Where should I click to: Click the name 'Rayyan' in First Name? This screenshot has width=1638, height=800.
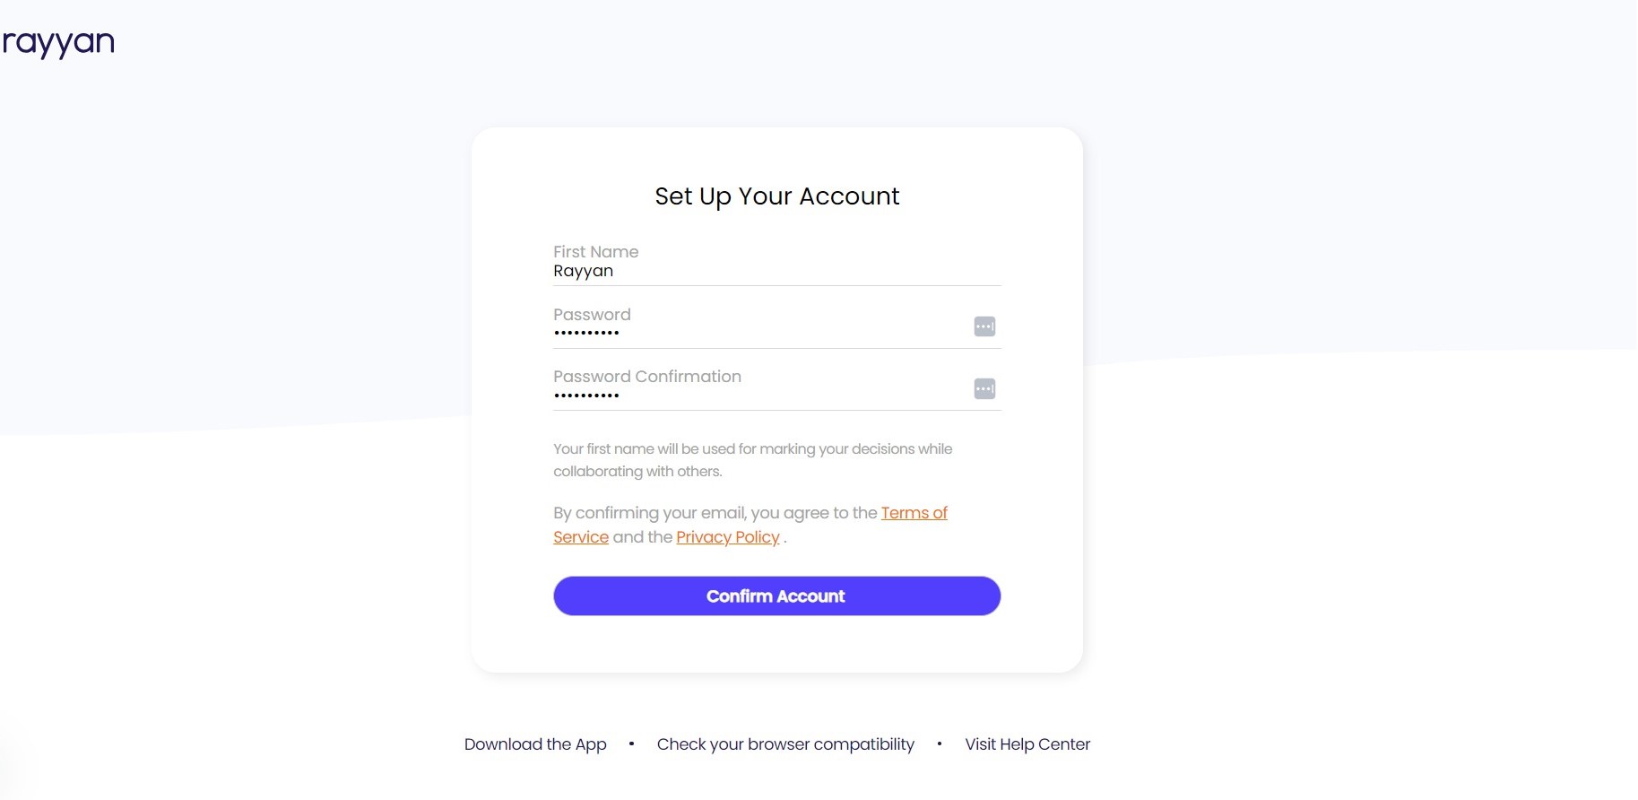(583, 271)
